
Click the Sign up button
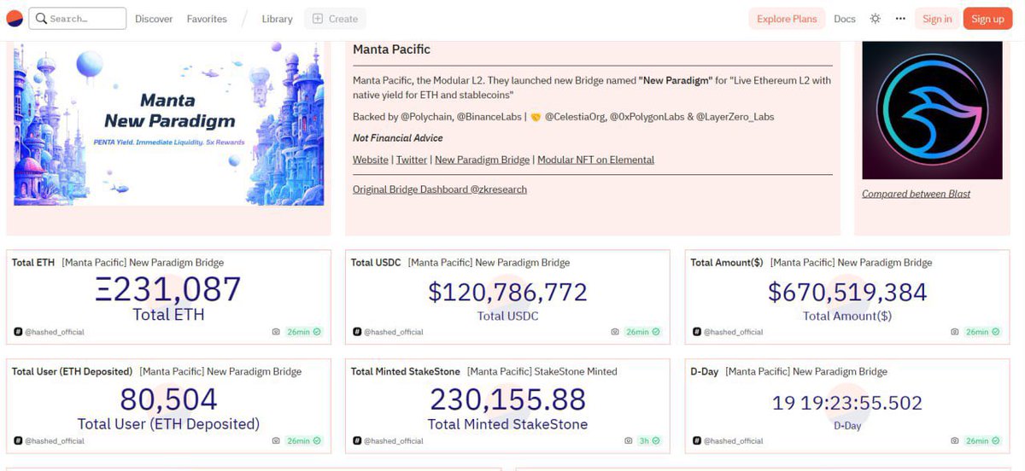(x=987, y=19)
